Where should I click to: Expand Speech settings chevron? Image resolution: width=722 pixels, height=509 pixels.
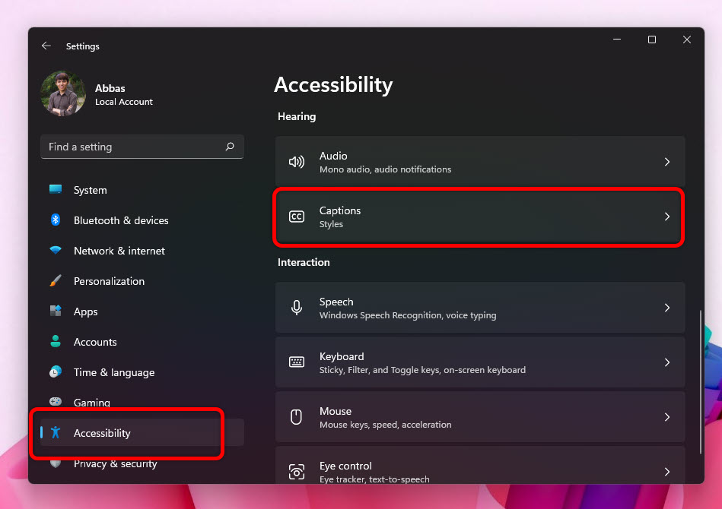click(x=666, y=308)
